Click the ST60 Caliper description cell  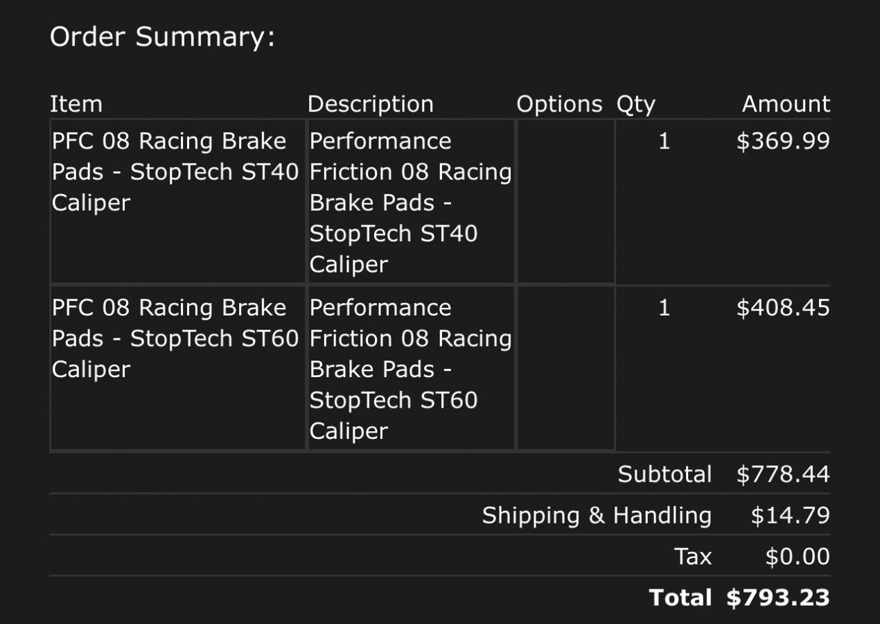[410, 368]
